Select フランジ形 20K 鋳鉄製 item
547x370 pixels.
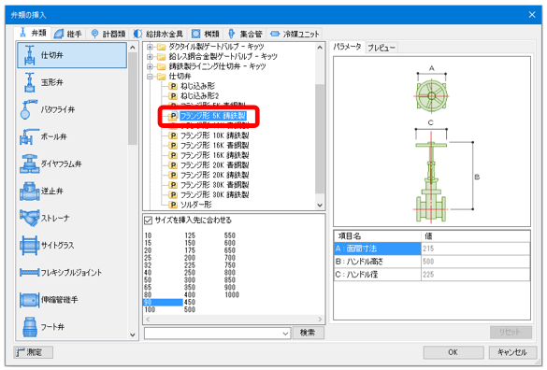coord(214,175)
